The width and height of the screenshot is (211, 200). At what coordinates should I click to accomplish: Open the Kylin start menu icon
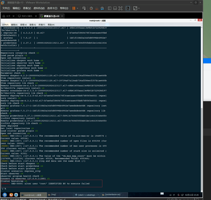[5, 195]
